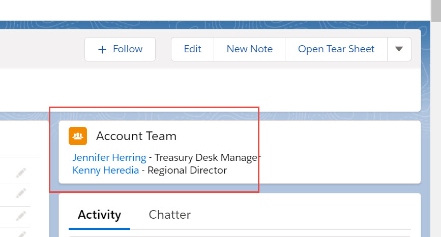Open Tear Sheet for this account
The width and height of the screenshot is (441, 237).
[336, 49]
